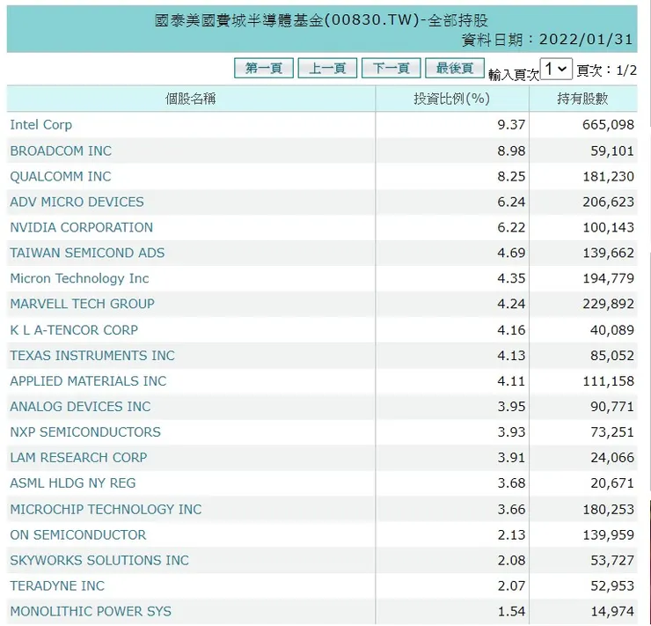This screenshot has height=626, width=651.
Task: Select the 4.69 percentage value
Action: pos(511,253)
